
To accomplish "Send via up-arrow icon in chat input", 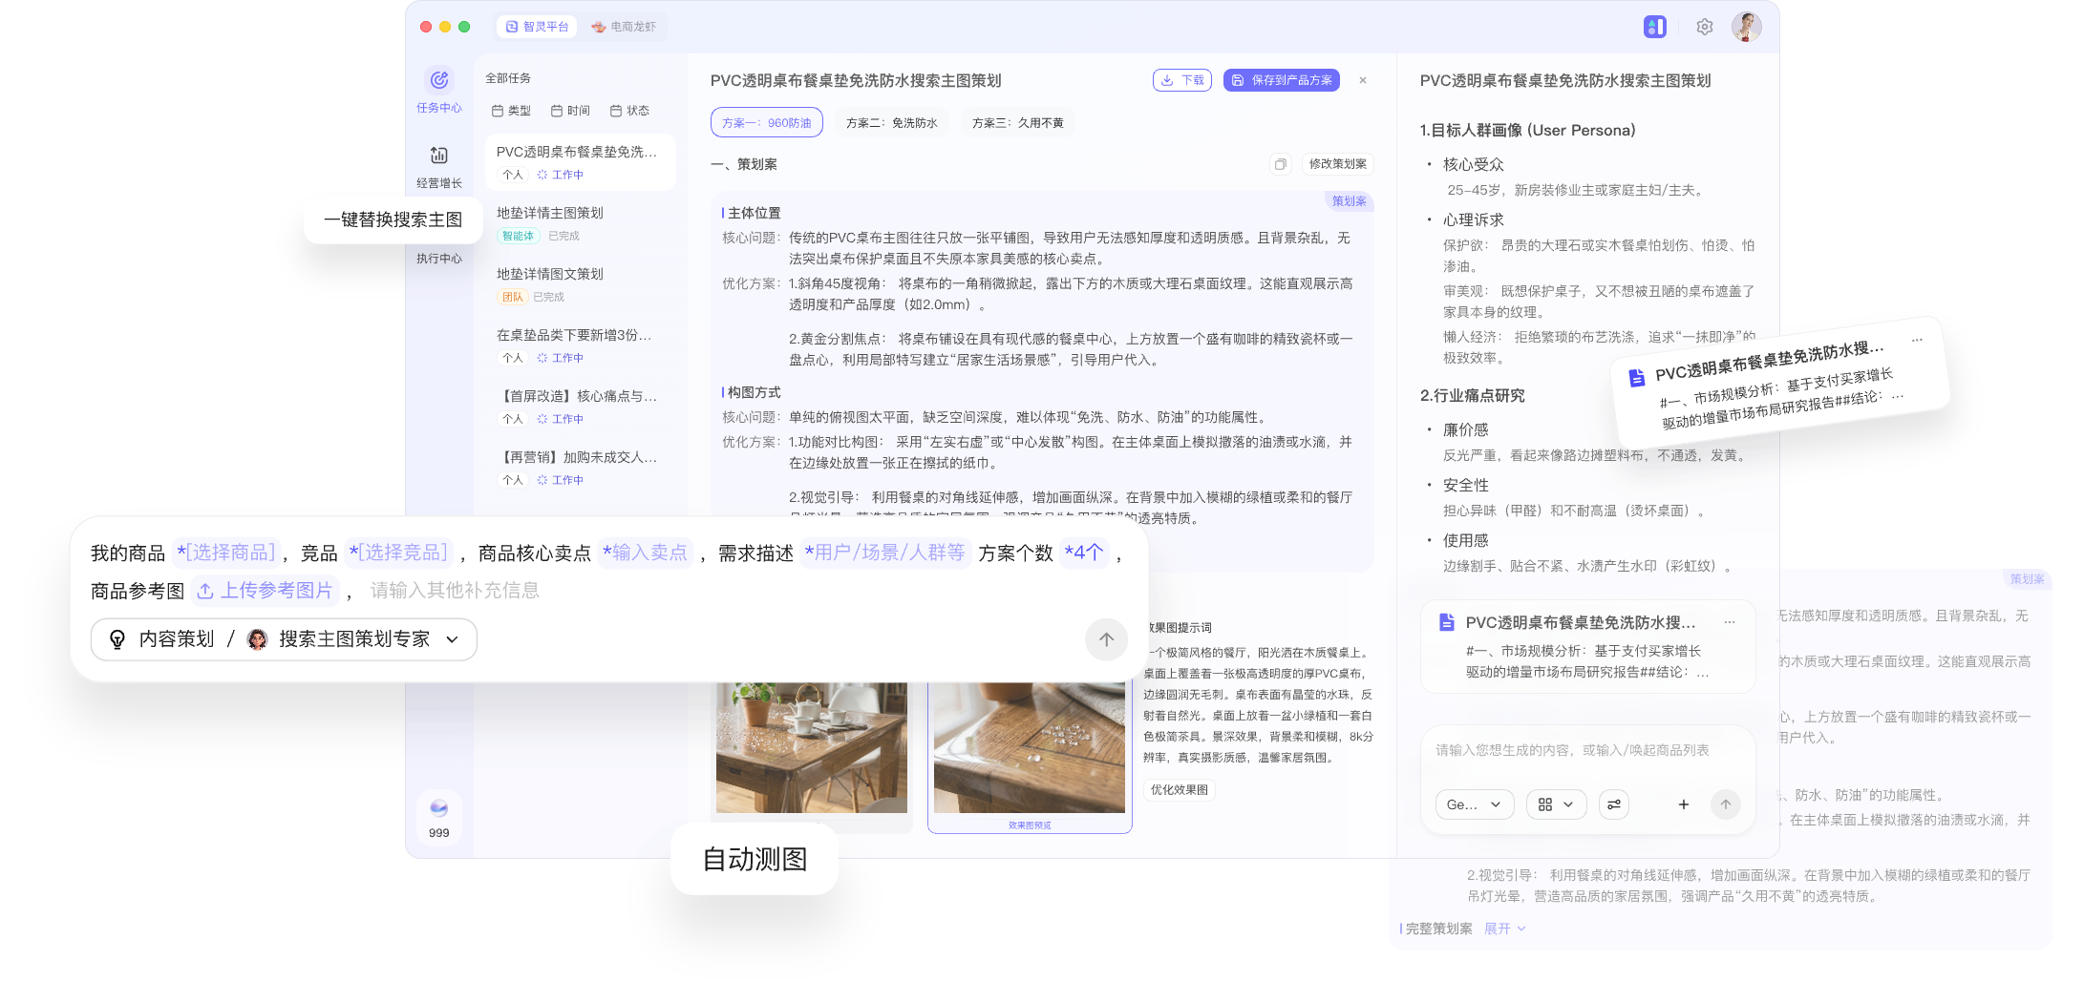I will [1726, 804].
